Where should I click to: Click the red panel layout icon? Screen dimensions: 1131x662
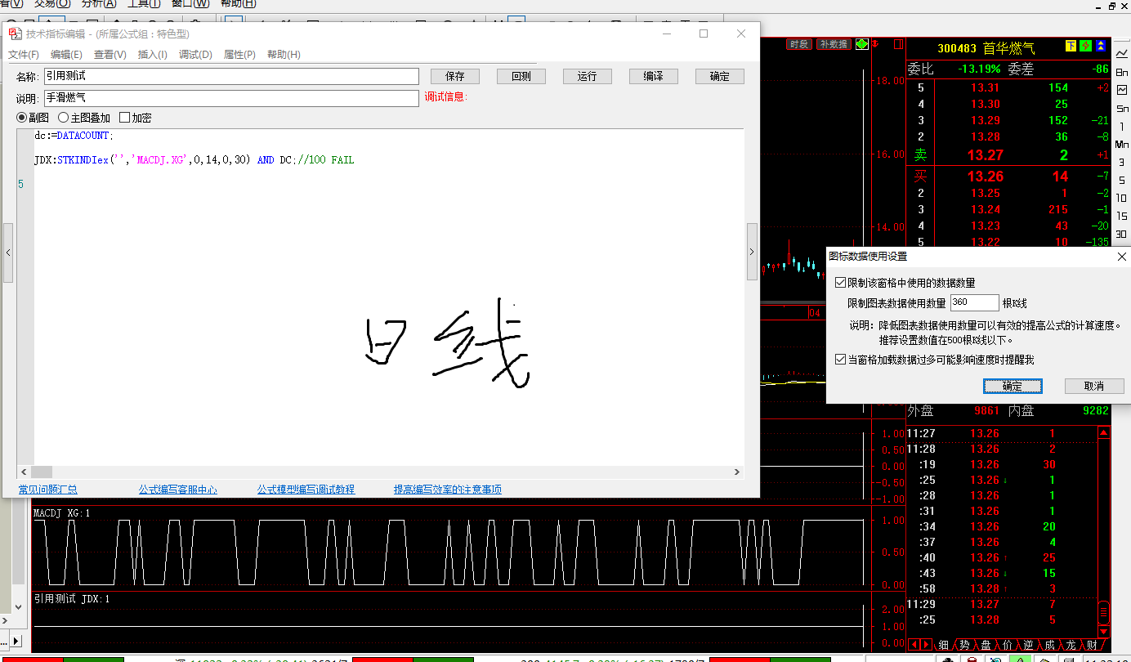coord(899,43)
